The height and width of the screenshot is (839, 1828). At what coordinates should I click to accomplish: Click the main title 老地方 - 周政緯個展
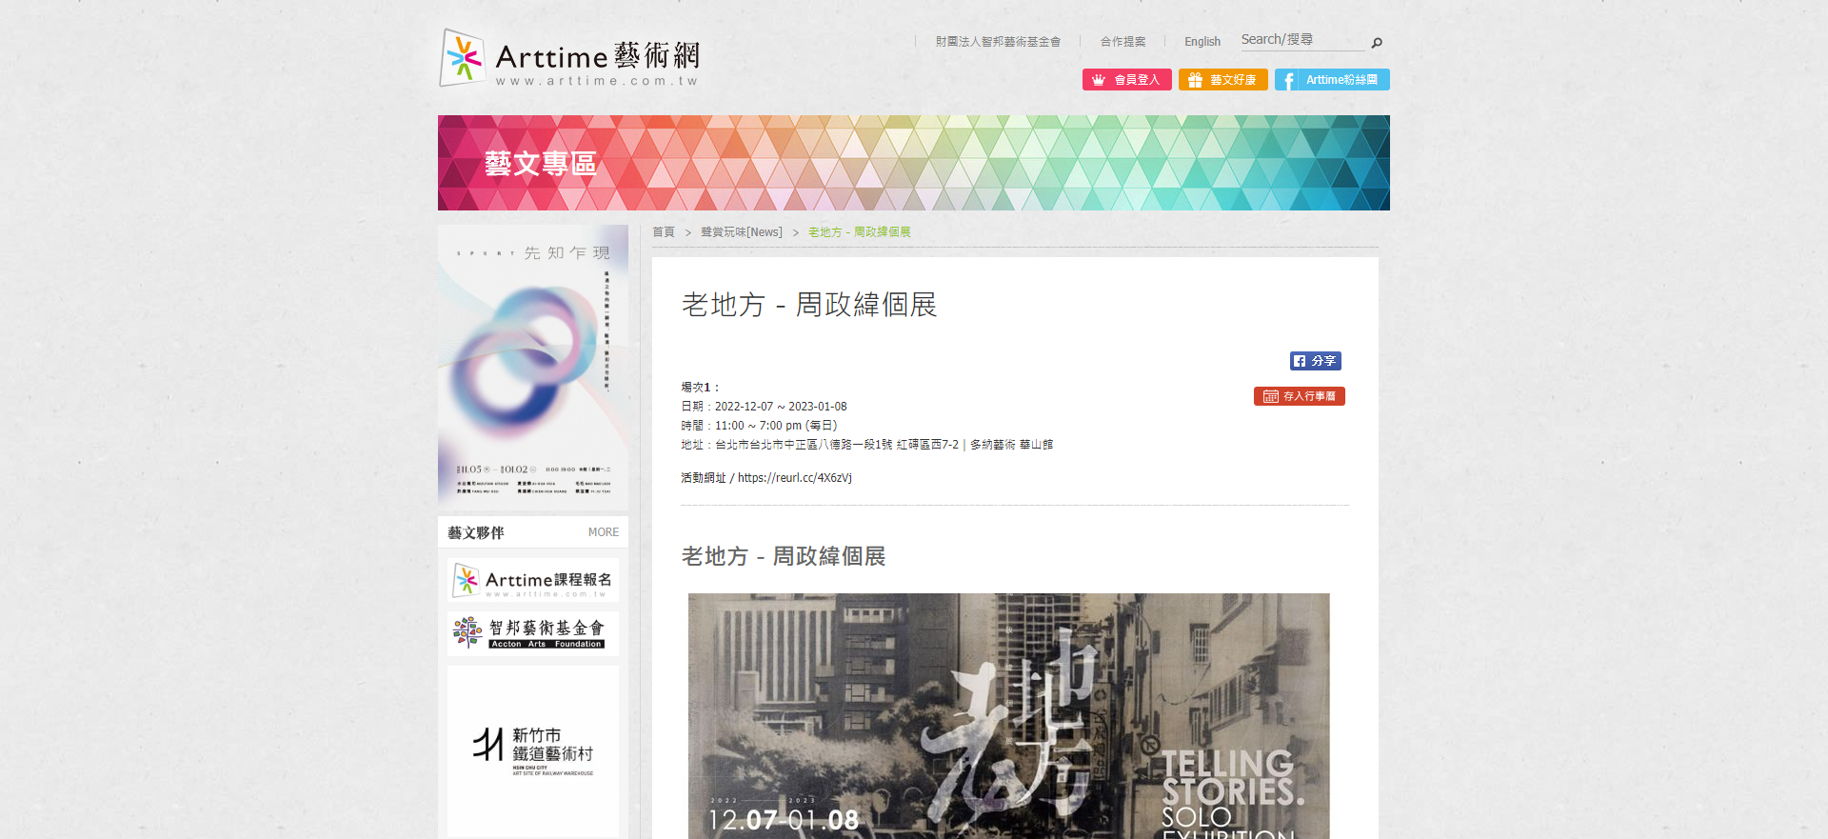tap(809, 305)
